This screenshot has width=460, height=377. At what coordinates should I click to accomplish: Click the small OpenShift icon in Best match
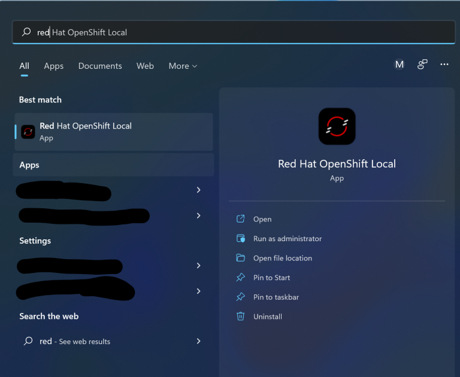coord(28,132)
